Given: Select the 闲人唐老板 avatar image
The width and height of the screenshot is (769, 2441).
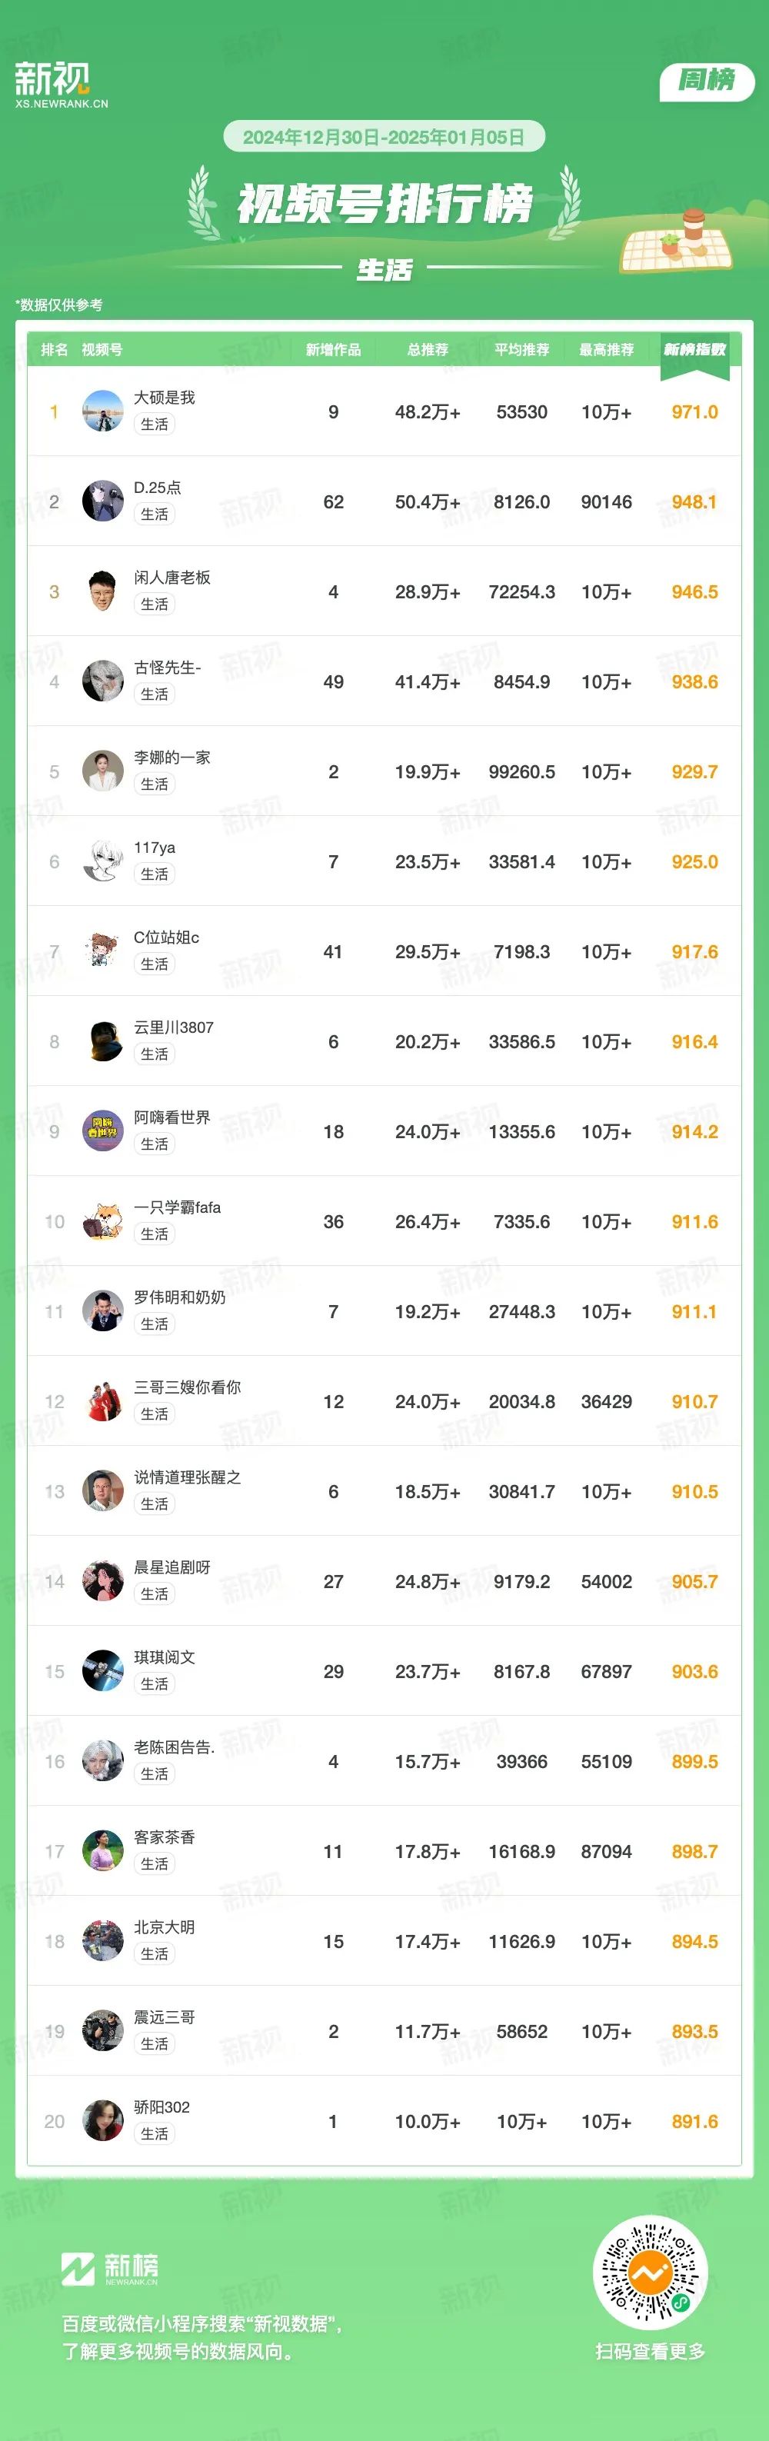Looking at the screenshot, I should [x=102, y=591].
